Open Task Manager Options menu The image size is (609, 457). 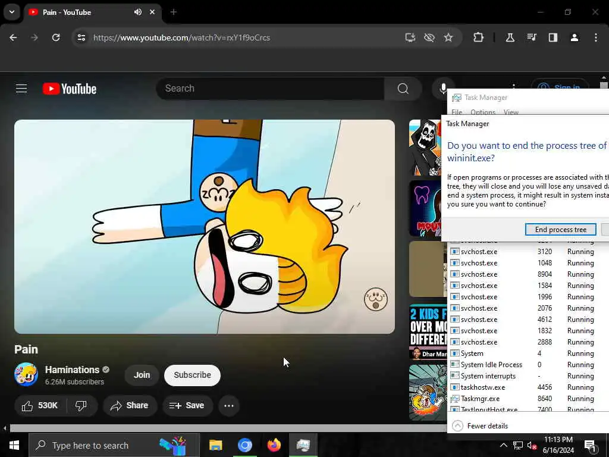[x=483, y=112]
